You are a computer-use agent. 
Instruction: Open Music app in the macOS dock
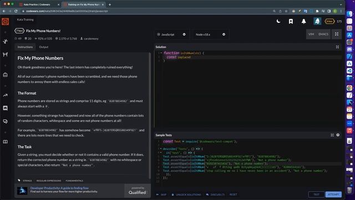point(349,131)
